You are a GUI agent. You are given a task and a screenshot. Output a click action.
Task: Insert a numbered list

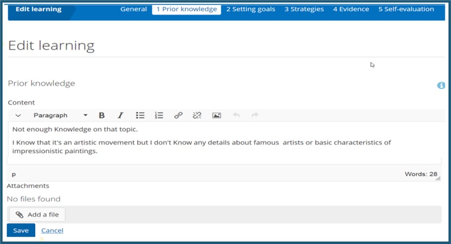coord(159,115)
